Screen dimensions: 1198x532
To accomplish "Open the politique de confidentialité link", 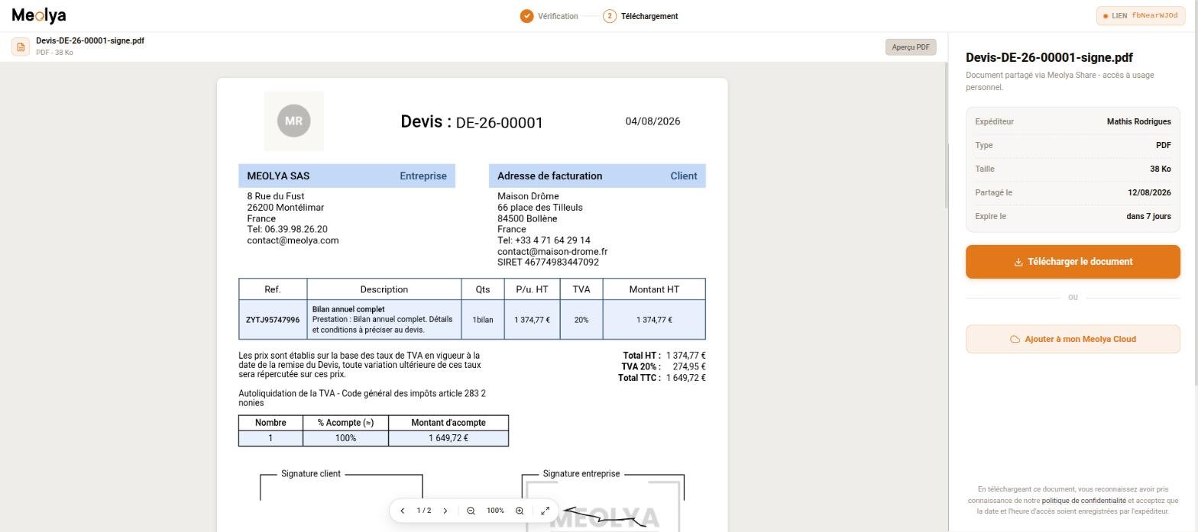I will click(x=1083, y=501).
